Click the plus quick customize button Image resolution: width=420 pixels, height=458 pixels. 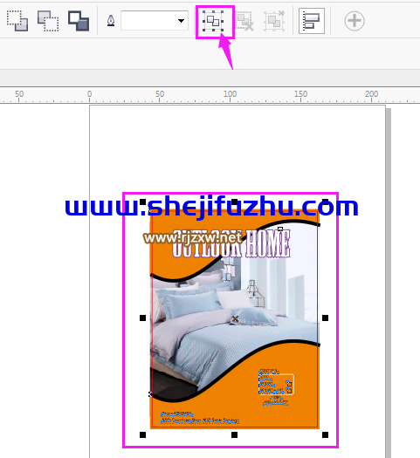pos(355,21)
